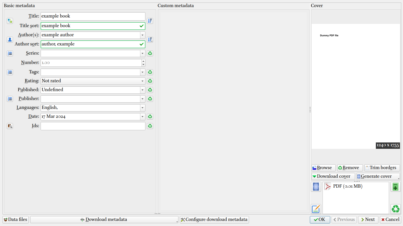This screenshot has height=226, width=403.
Task: Expand the Publisher dropdown list
Action: pyautogui.click(x=143, y=99)
